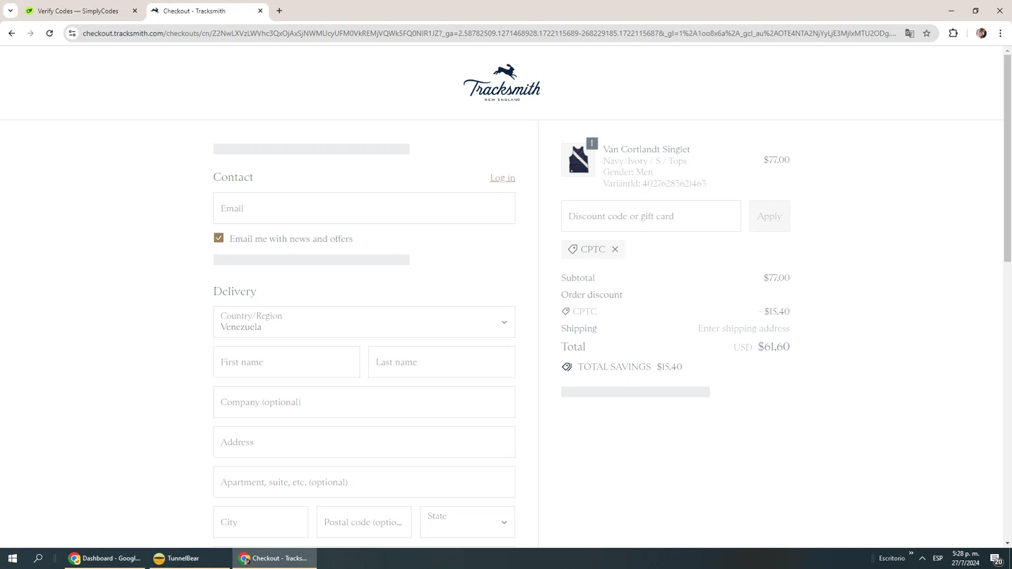Image resolution: width=1012 pixels, height=569 pixels.
Task: Click the Van Cortlandt Singlet product name
Action: [646, 149]
